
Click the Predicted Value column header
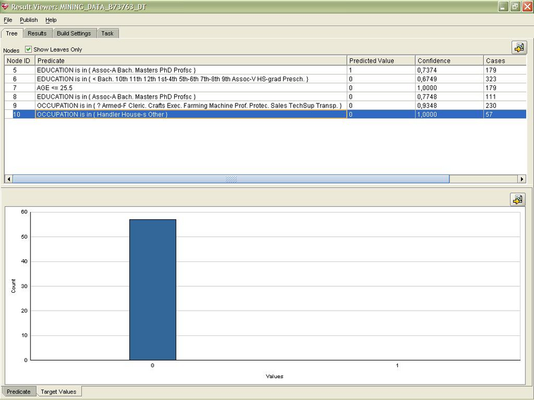pos(381,61)
